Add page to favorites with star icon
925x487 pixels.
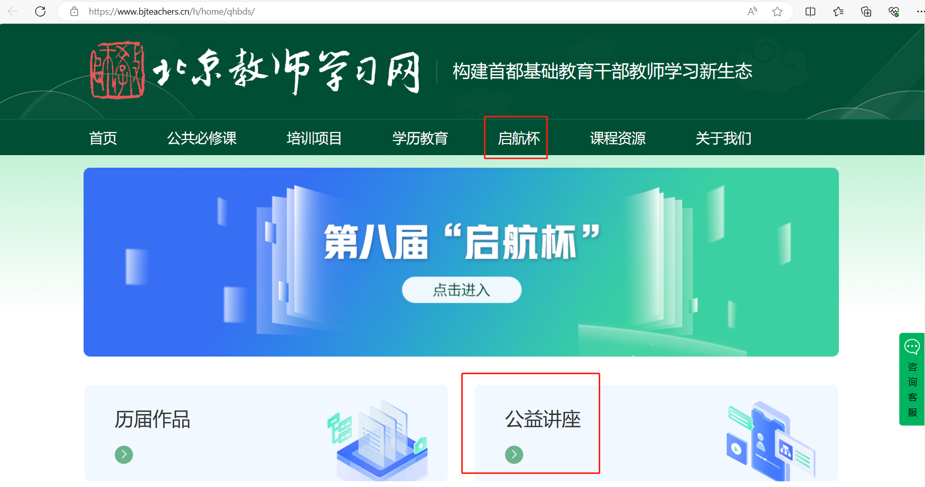pyautogui.click(x=777, y=11)
